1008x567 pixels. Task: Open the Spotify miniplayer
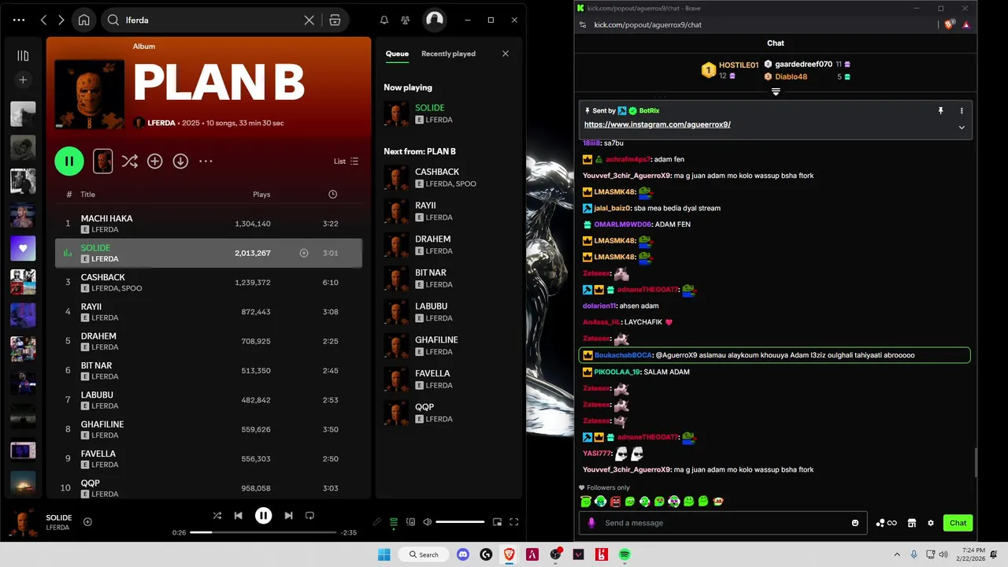coord(497,522)
